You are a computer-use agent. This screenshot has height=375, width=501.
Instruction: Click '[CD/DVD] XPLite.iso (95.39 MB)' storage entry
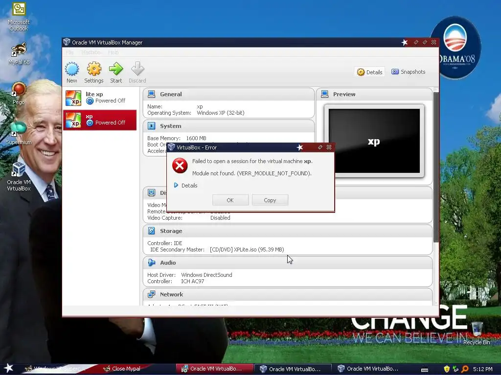pos(247,250)
